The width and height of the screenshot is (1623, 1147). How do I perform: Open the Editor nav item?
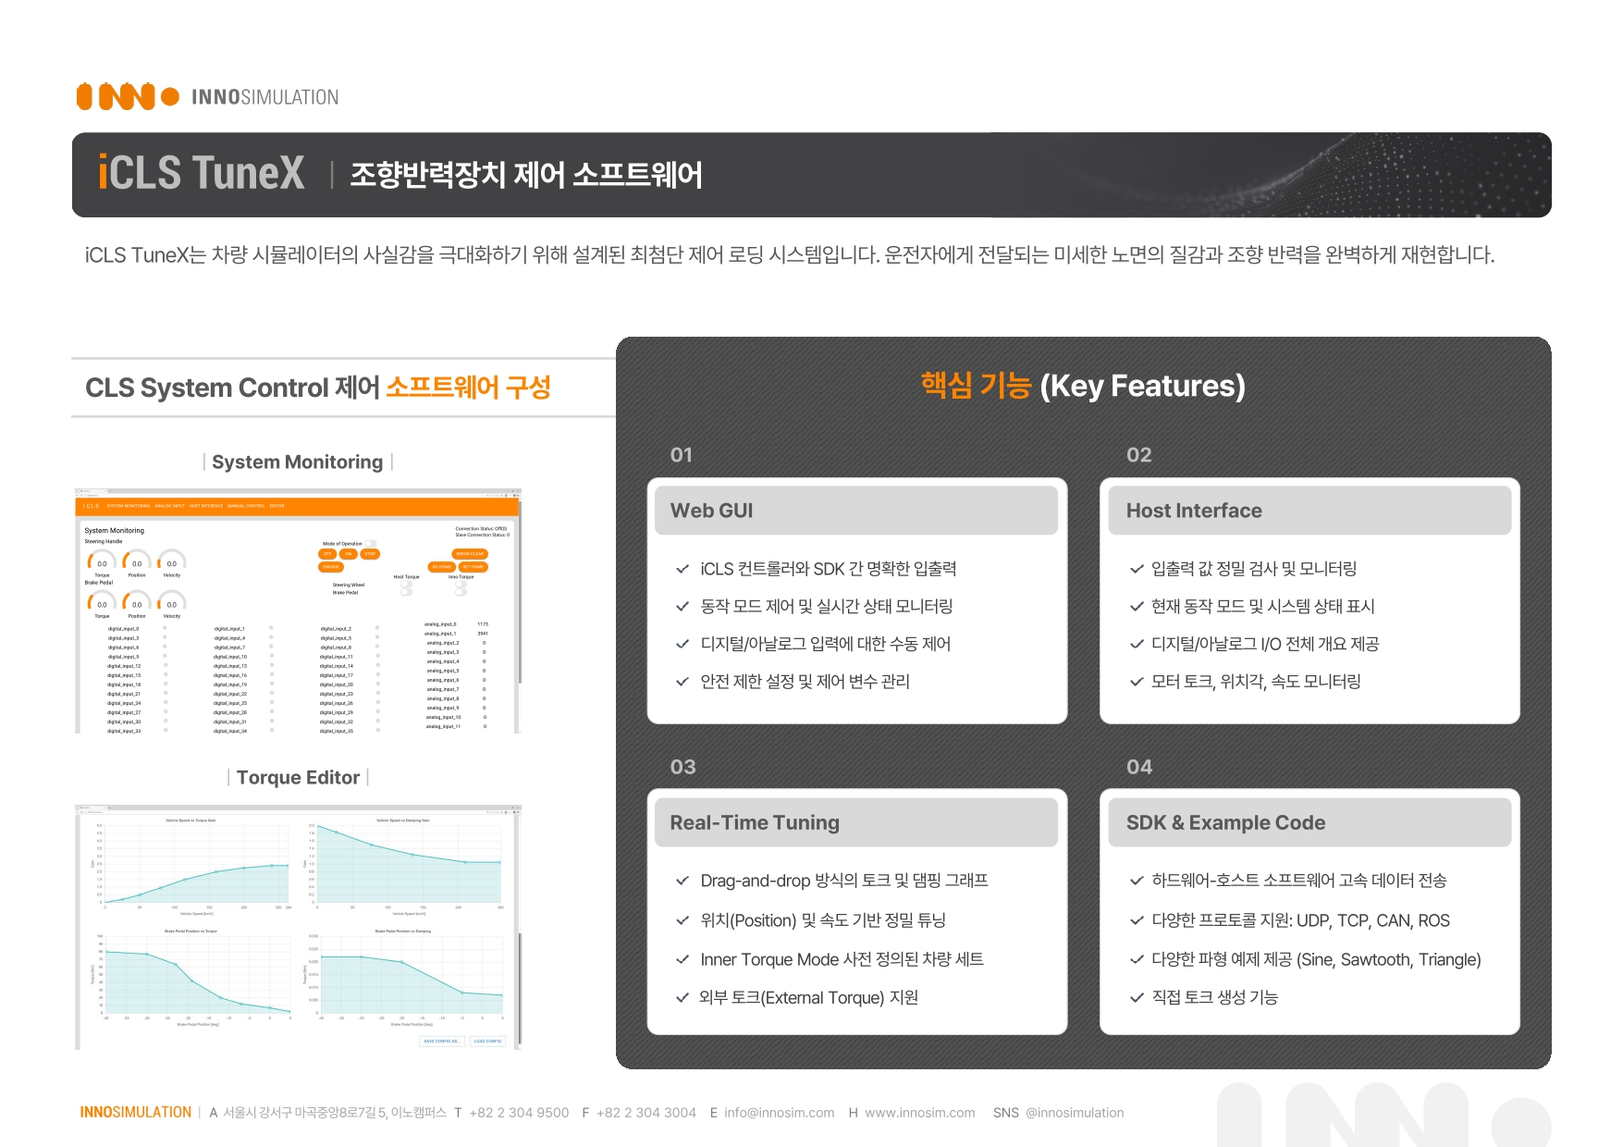(277, 506)
